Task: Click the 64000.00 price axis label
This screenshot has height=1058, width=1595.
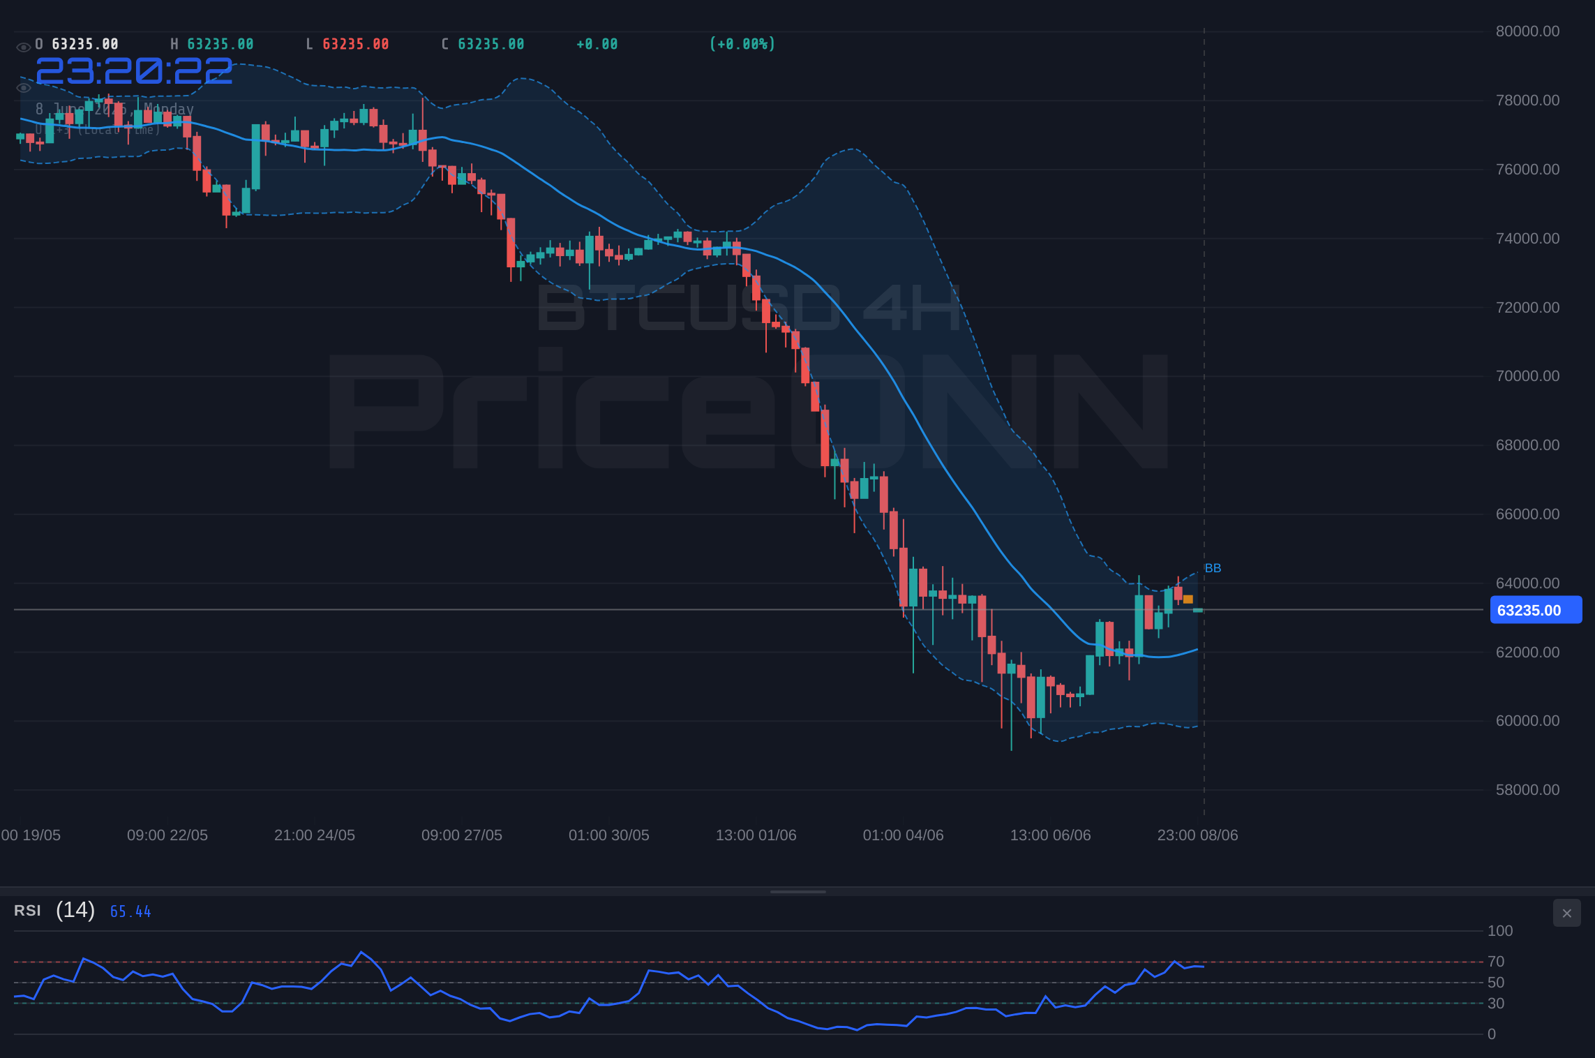Action: [1527, 583]
